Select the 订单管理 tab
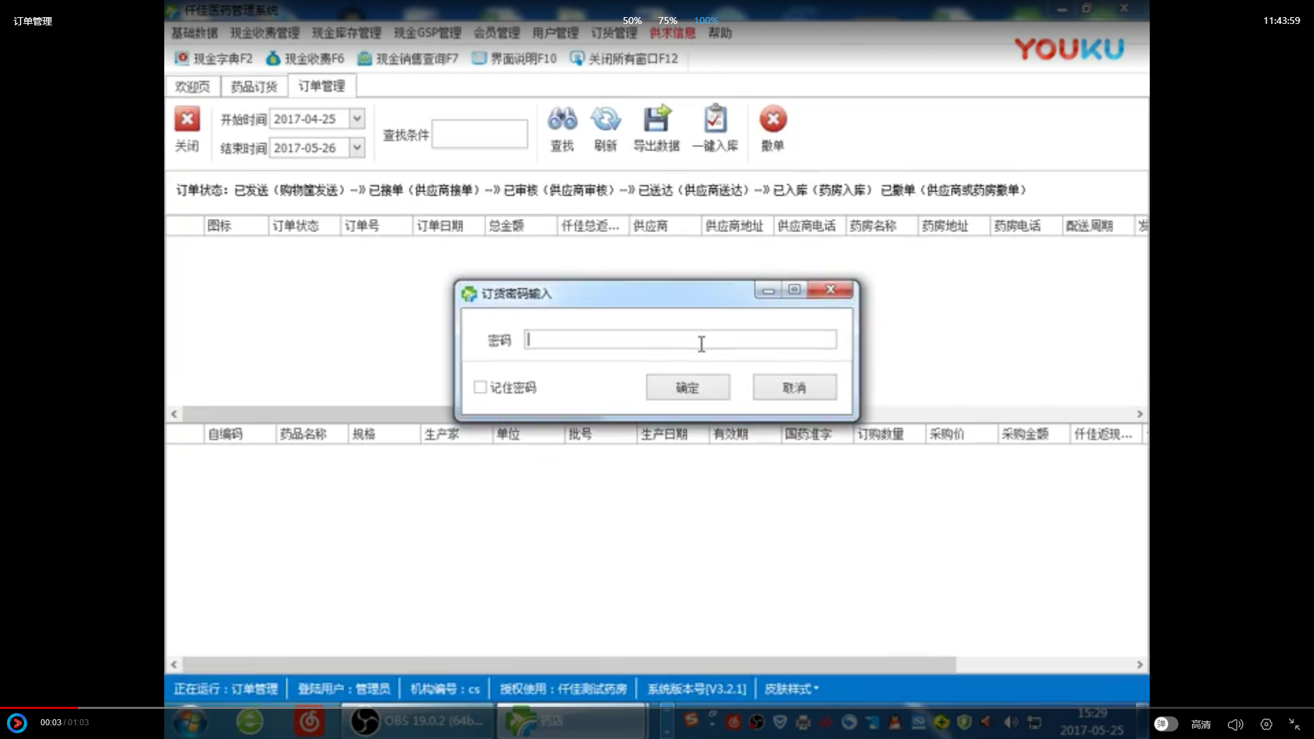This screenshot has width=1314, height=739. pyautogui.click(x=322, y=86)
